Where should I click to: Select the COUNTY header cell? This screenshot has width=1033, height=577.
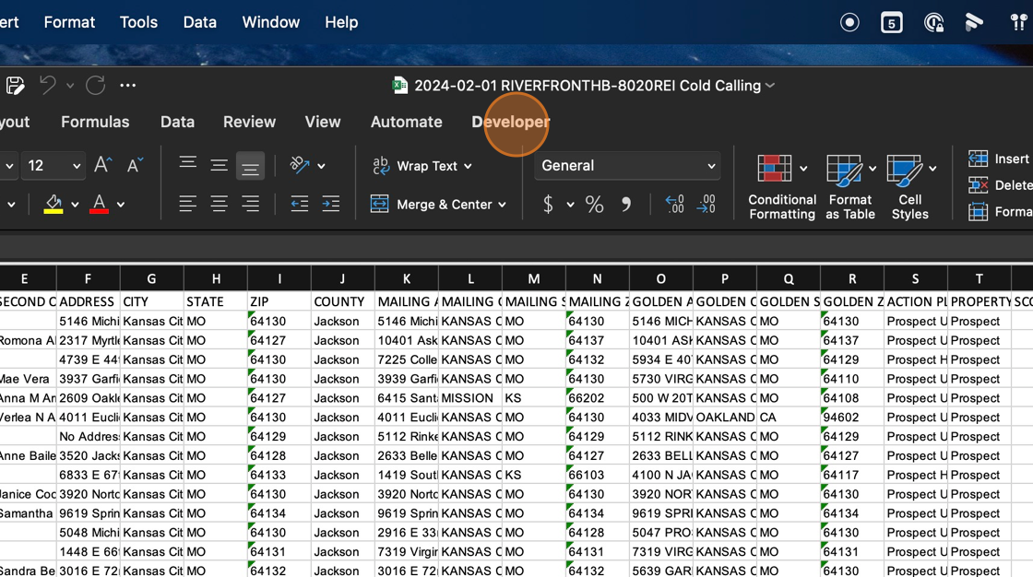tap(342, 301)
